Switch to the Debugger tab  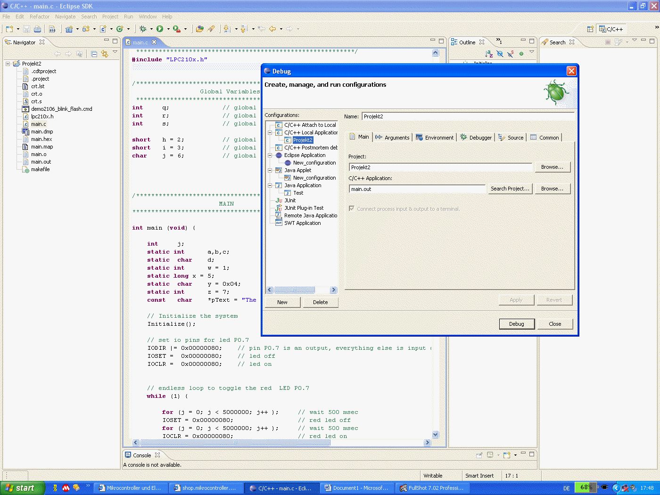pos(476,137)
